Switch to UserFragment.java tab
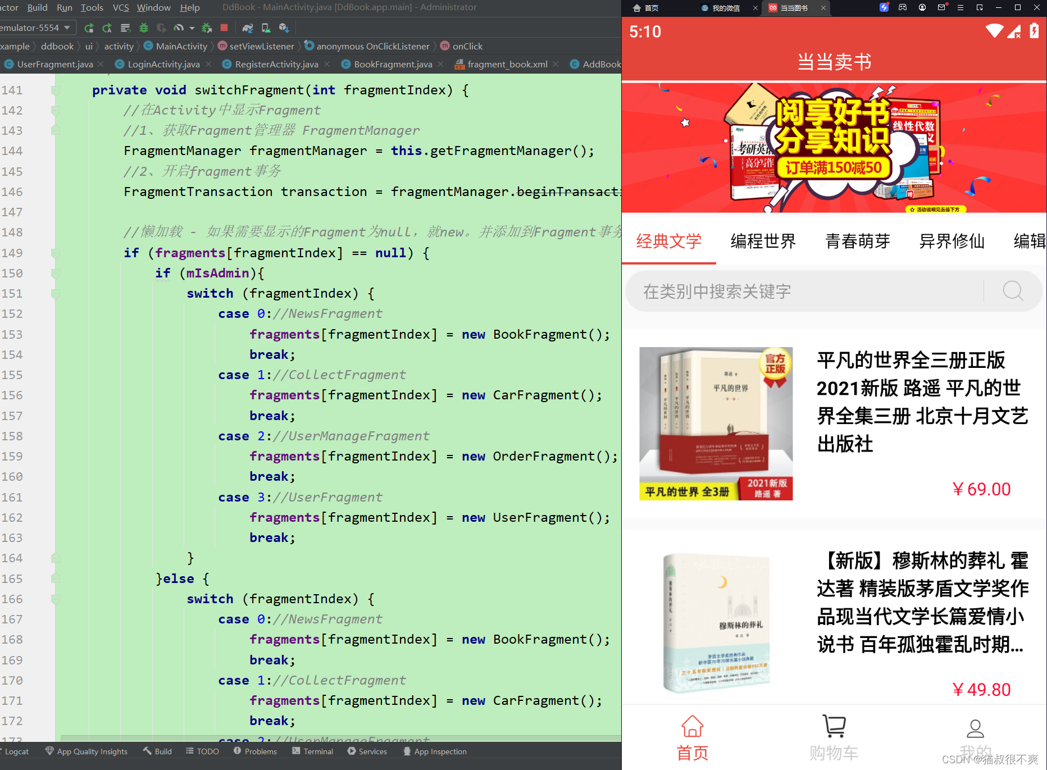 click(54, 64)
